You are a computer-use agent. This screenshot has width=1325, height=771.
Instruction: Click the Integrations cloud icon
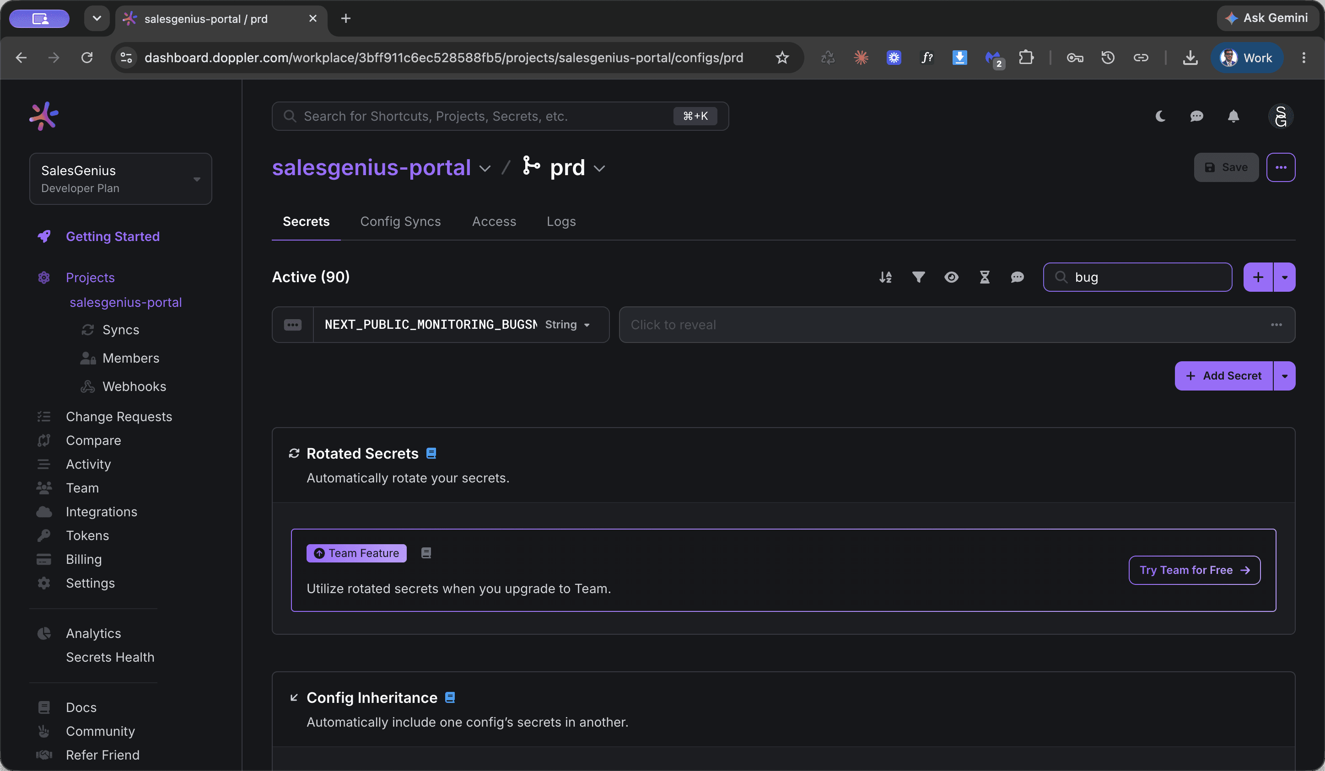tap(43, 511)
